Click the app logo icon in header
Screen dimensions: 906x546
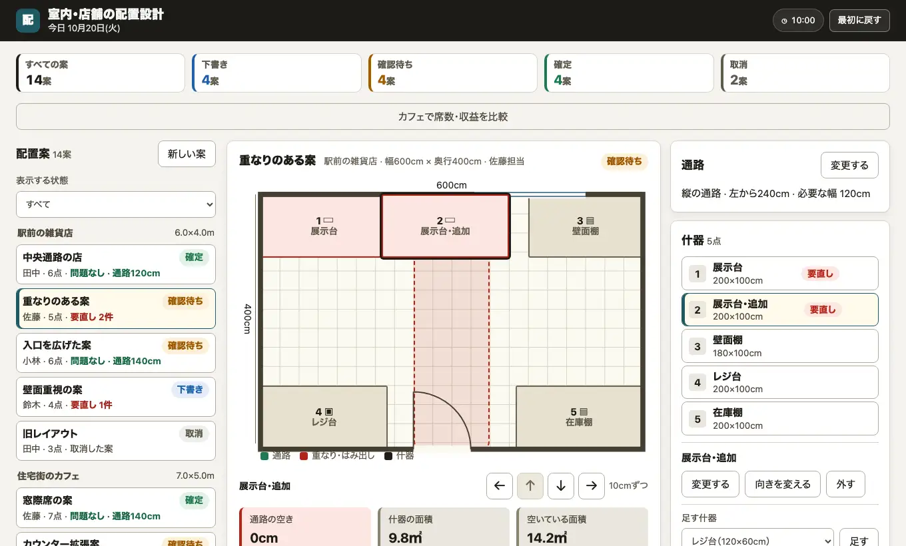coord(28,21)
